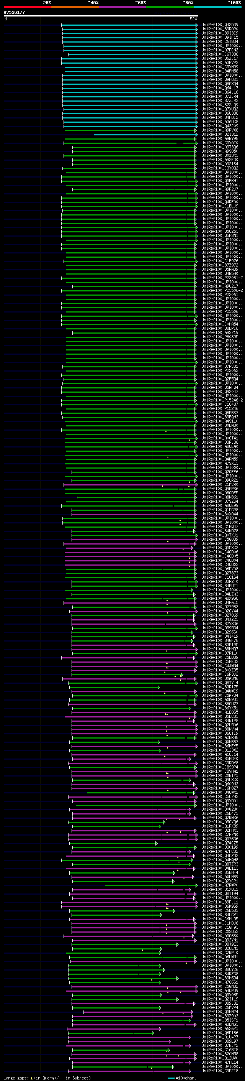Screen dimensions: 245x1081
Task: Select the UniRef100_C5YN99 label
Action: point(220,67)
